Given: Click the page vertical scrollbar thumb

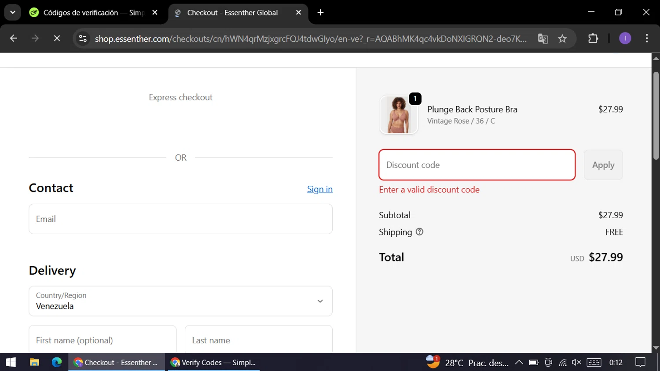Looking at the screenshot, I should pos(656,115).
